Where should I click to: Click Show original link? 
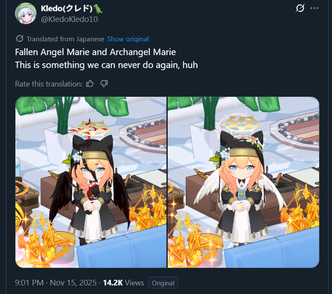click(128, 39)
